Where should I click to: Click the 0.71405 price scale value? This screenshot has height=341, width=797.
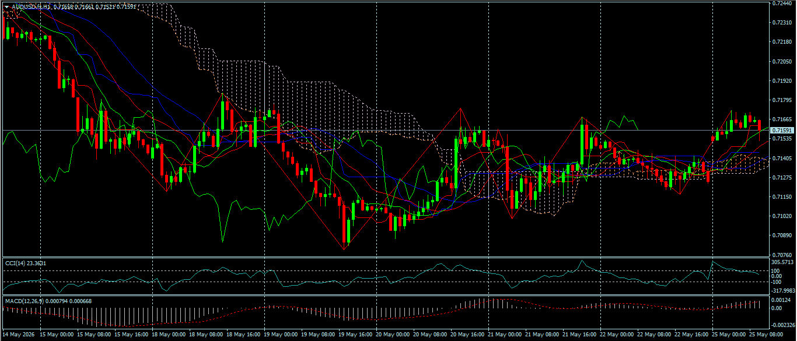coord(781,158)
